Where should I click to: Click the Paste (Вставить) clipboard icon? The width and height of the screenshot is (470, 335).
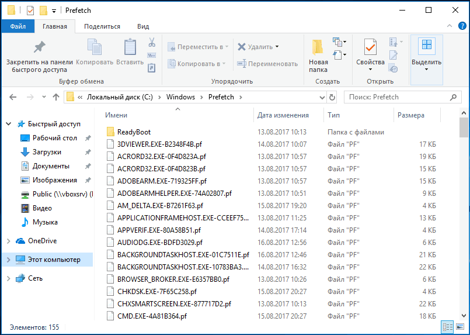(x=130, y=52)
